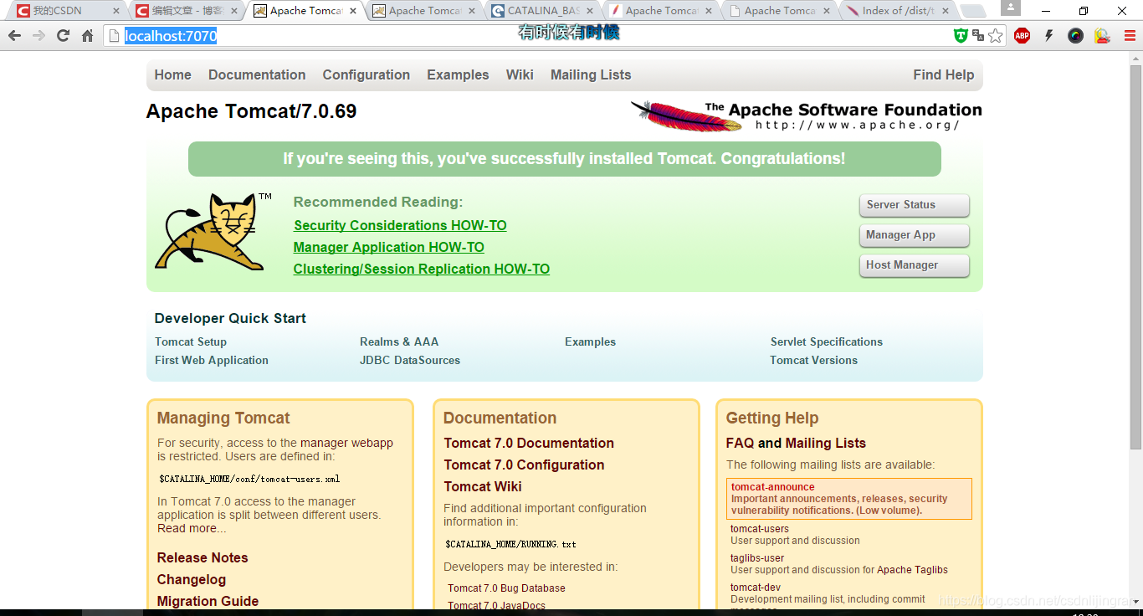Switch to the CATALINA_BAS tab

point(544,11)
